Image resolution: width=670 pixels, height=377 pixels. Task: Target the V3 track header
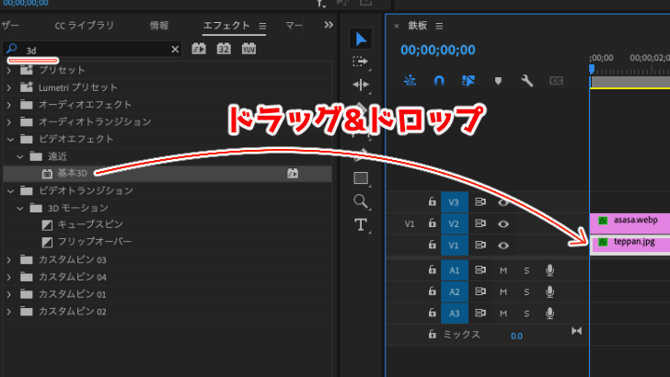point(455,202)
